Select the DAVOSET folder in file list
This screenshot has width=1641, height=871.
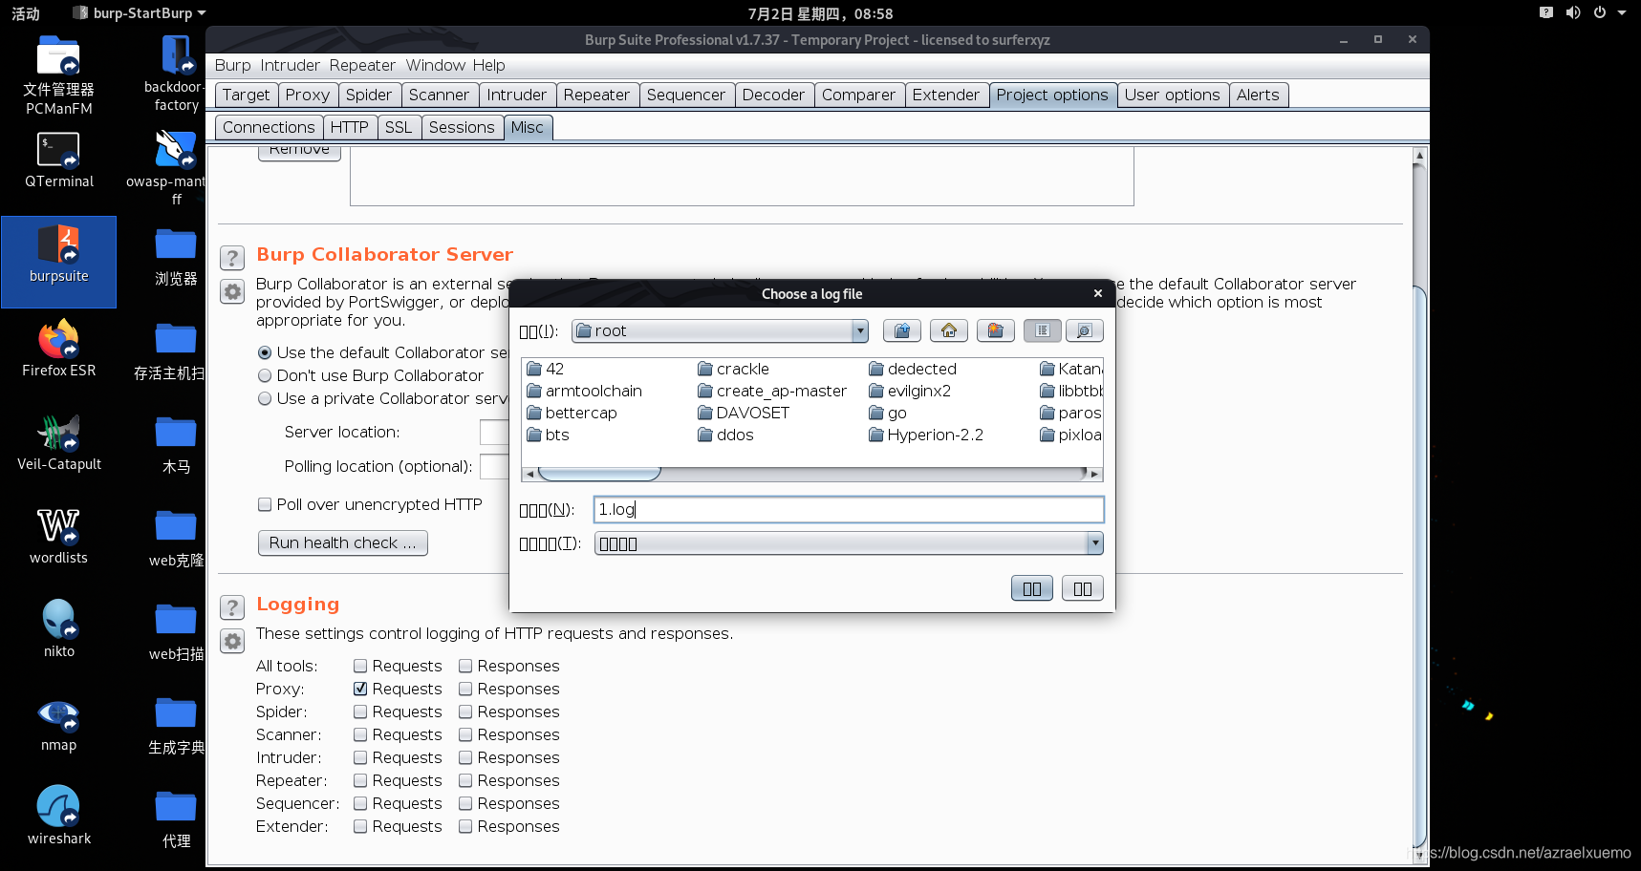[x=744, y=413]
